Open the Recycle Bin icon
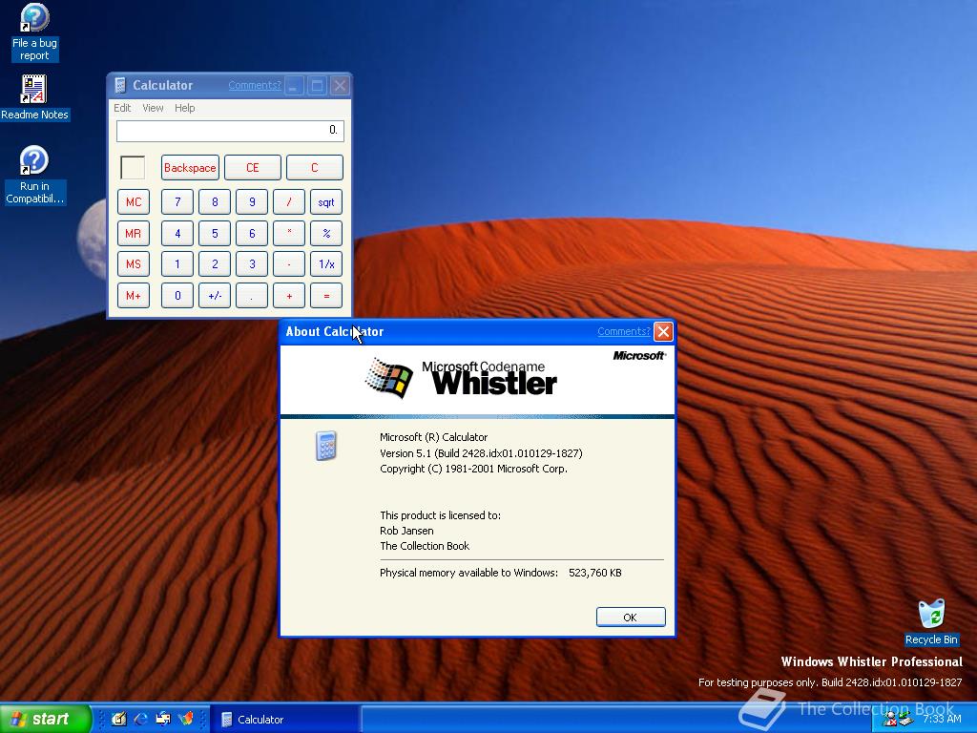This screenshot has width=977, height=733. 931,622
